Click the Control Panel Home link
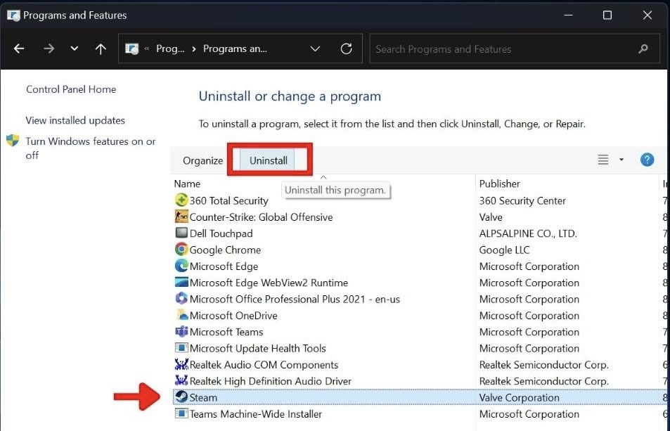 click(x=70, y=89)
